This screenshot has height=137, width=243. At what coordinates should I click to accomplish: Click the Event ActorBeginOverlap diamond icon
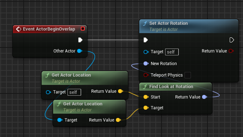pyautogui.click(x=18, y=29)
